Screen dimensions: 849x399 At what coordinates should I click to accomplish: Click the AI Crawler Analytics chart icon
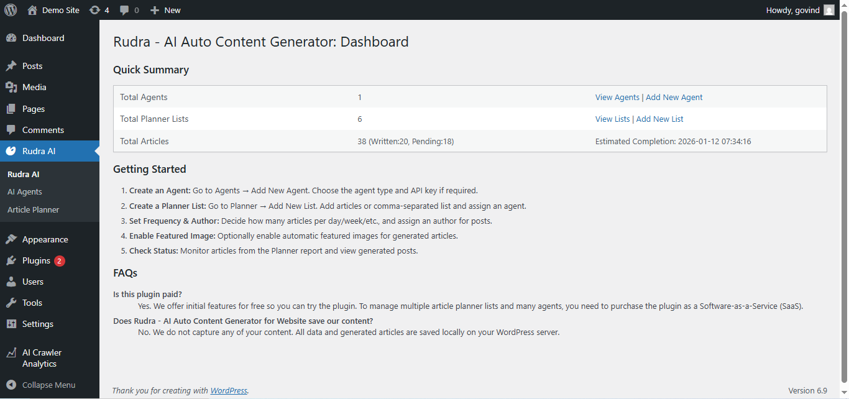[11, 353]
